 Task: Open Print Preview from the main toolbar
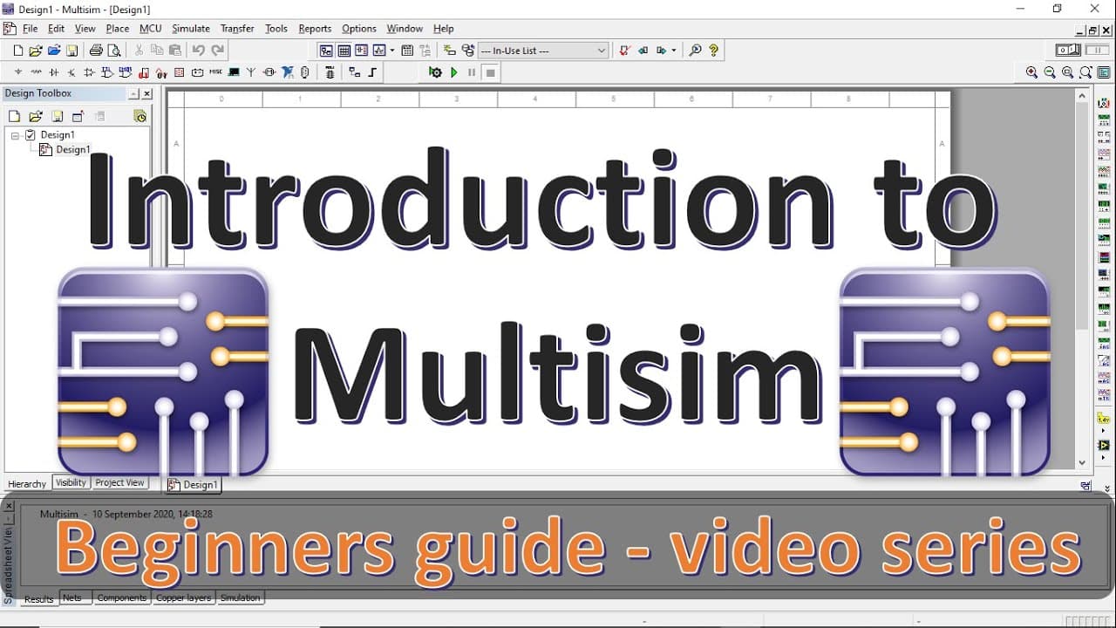pyautogui.click(x=113, y=51)
